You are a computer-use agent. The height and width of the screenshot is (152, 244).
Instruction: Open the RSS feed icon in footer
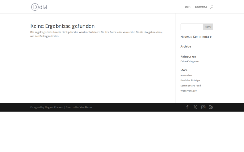point(211,107)
